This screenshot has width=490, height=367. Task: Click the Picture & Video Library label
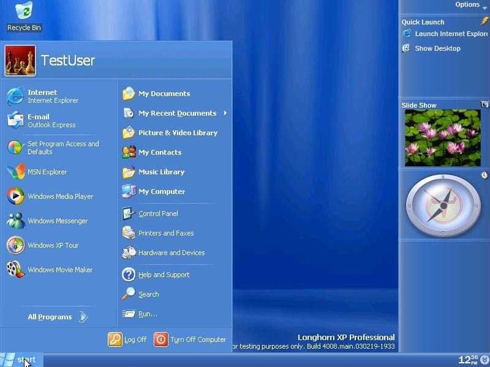click(x=178, y=133)
